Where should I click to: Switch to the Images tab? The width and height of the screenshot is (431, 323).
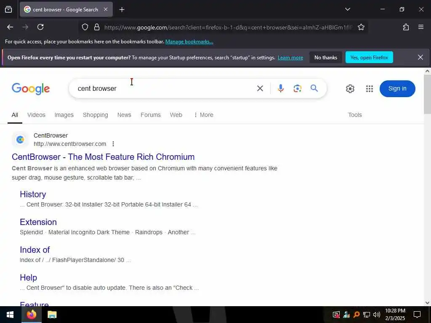point(64,115)
